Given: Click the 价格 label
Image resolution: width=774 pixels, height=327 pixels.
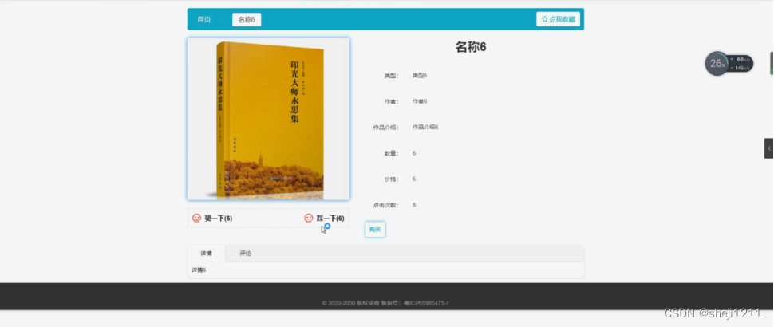Looking at the screenshot, I should 392,179.
